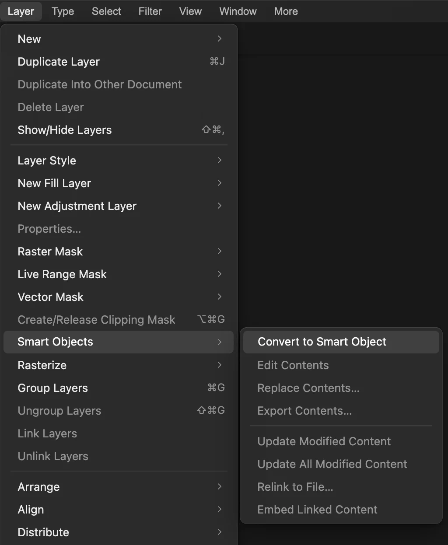The height and width of the screenshot is (545, 448).
Task: Click Edit Contents in the submenu
Action: pos(341,365)
